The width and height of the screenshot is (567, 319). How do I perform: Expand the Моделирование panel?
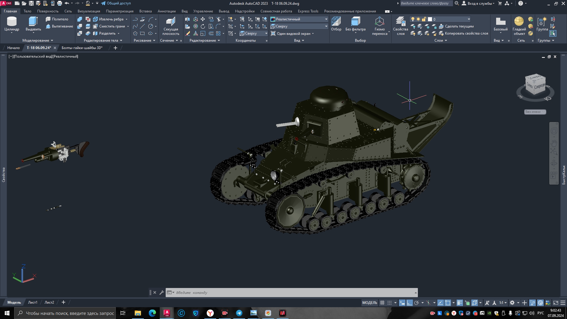click(38, 40)
